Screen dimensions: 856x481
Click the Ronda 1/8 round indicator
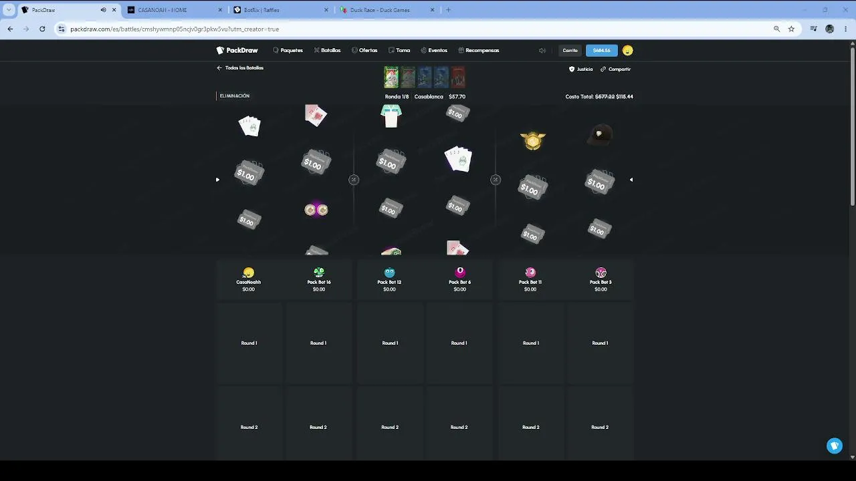pyautogui.click(x=397, y=97)
